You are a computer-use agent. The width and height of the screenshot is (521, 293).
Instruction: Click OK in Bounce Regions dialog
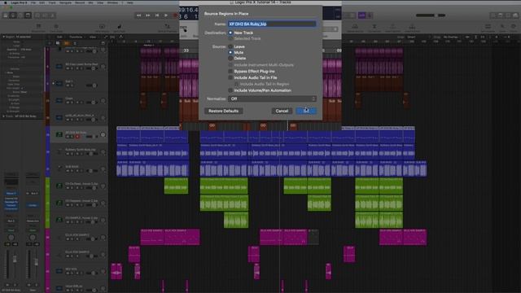306,111
